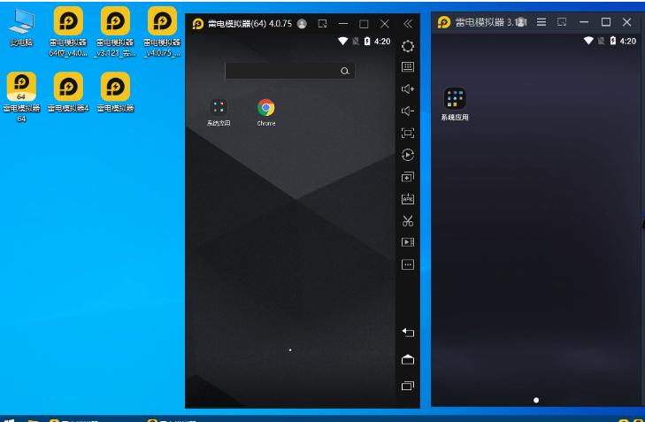645x422 pixels.
Task: Launch Chrome in the 4.0.75 emulator
Action: 266,112
